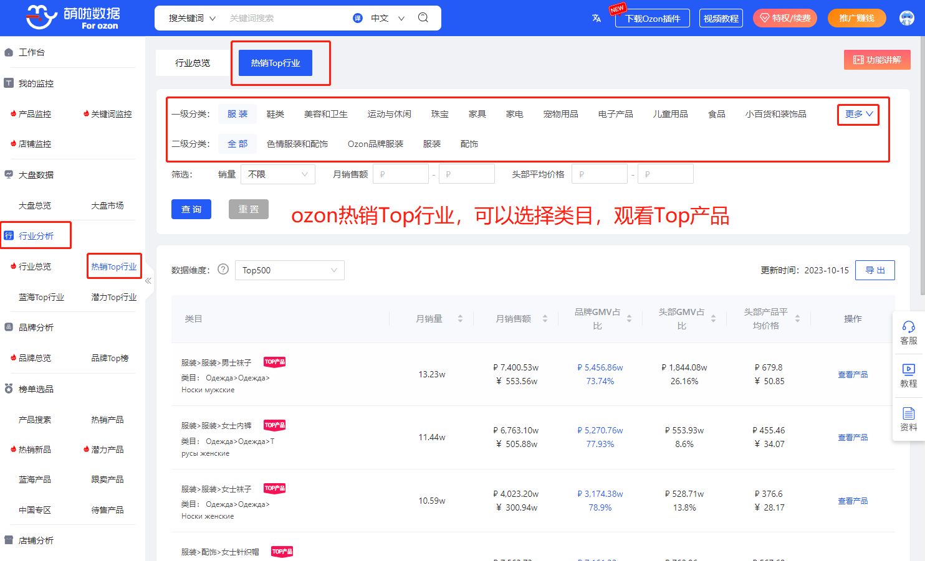Open the Top500 data dimension dropdown

[x=289, y=270]
